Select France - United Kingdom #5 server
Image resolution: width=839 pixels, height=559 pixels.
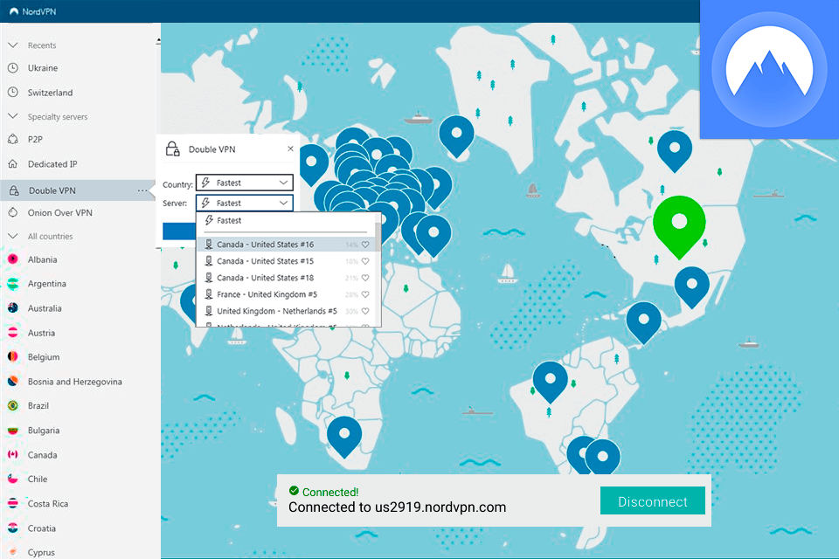[x=287, y=294]
